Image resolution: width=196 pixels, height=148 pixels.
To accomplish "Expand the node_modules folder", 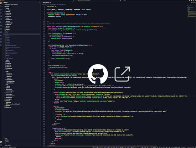I will click(9, 58).
